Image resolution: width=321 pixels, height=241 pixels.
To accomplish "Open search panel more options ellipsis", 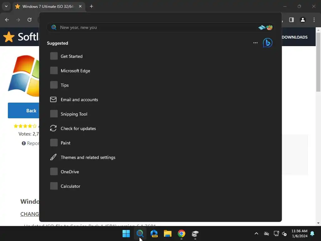I will click(x=255, y=43).
